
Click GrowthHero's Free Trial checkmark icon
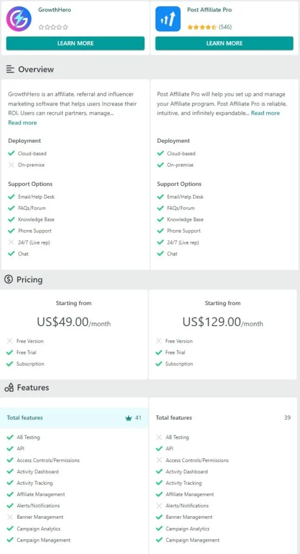click(x=10, y=352)
